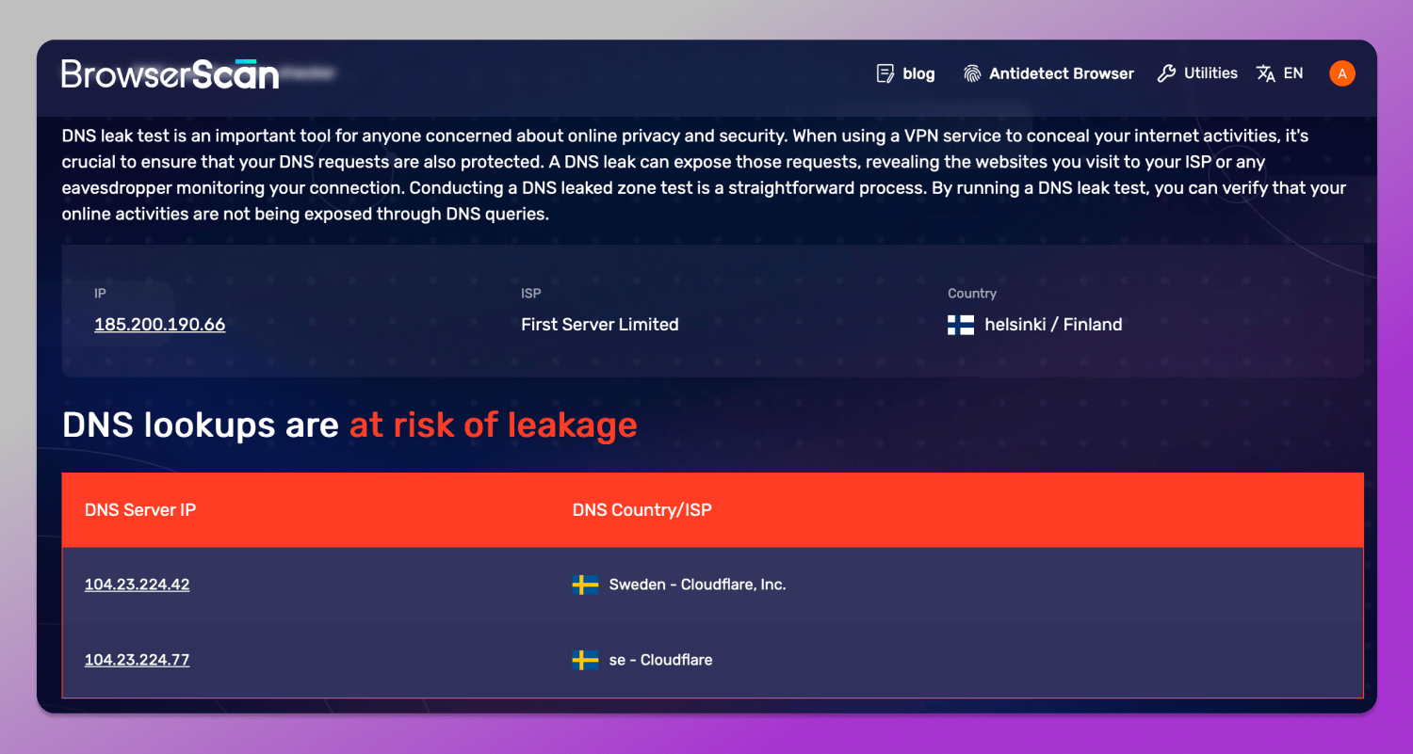The image size is (1413, 754).
Task: Click the blog notepad icon
Action: [x=885, y=73]
